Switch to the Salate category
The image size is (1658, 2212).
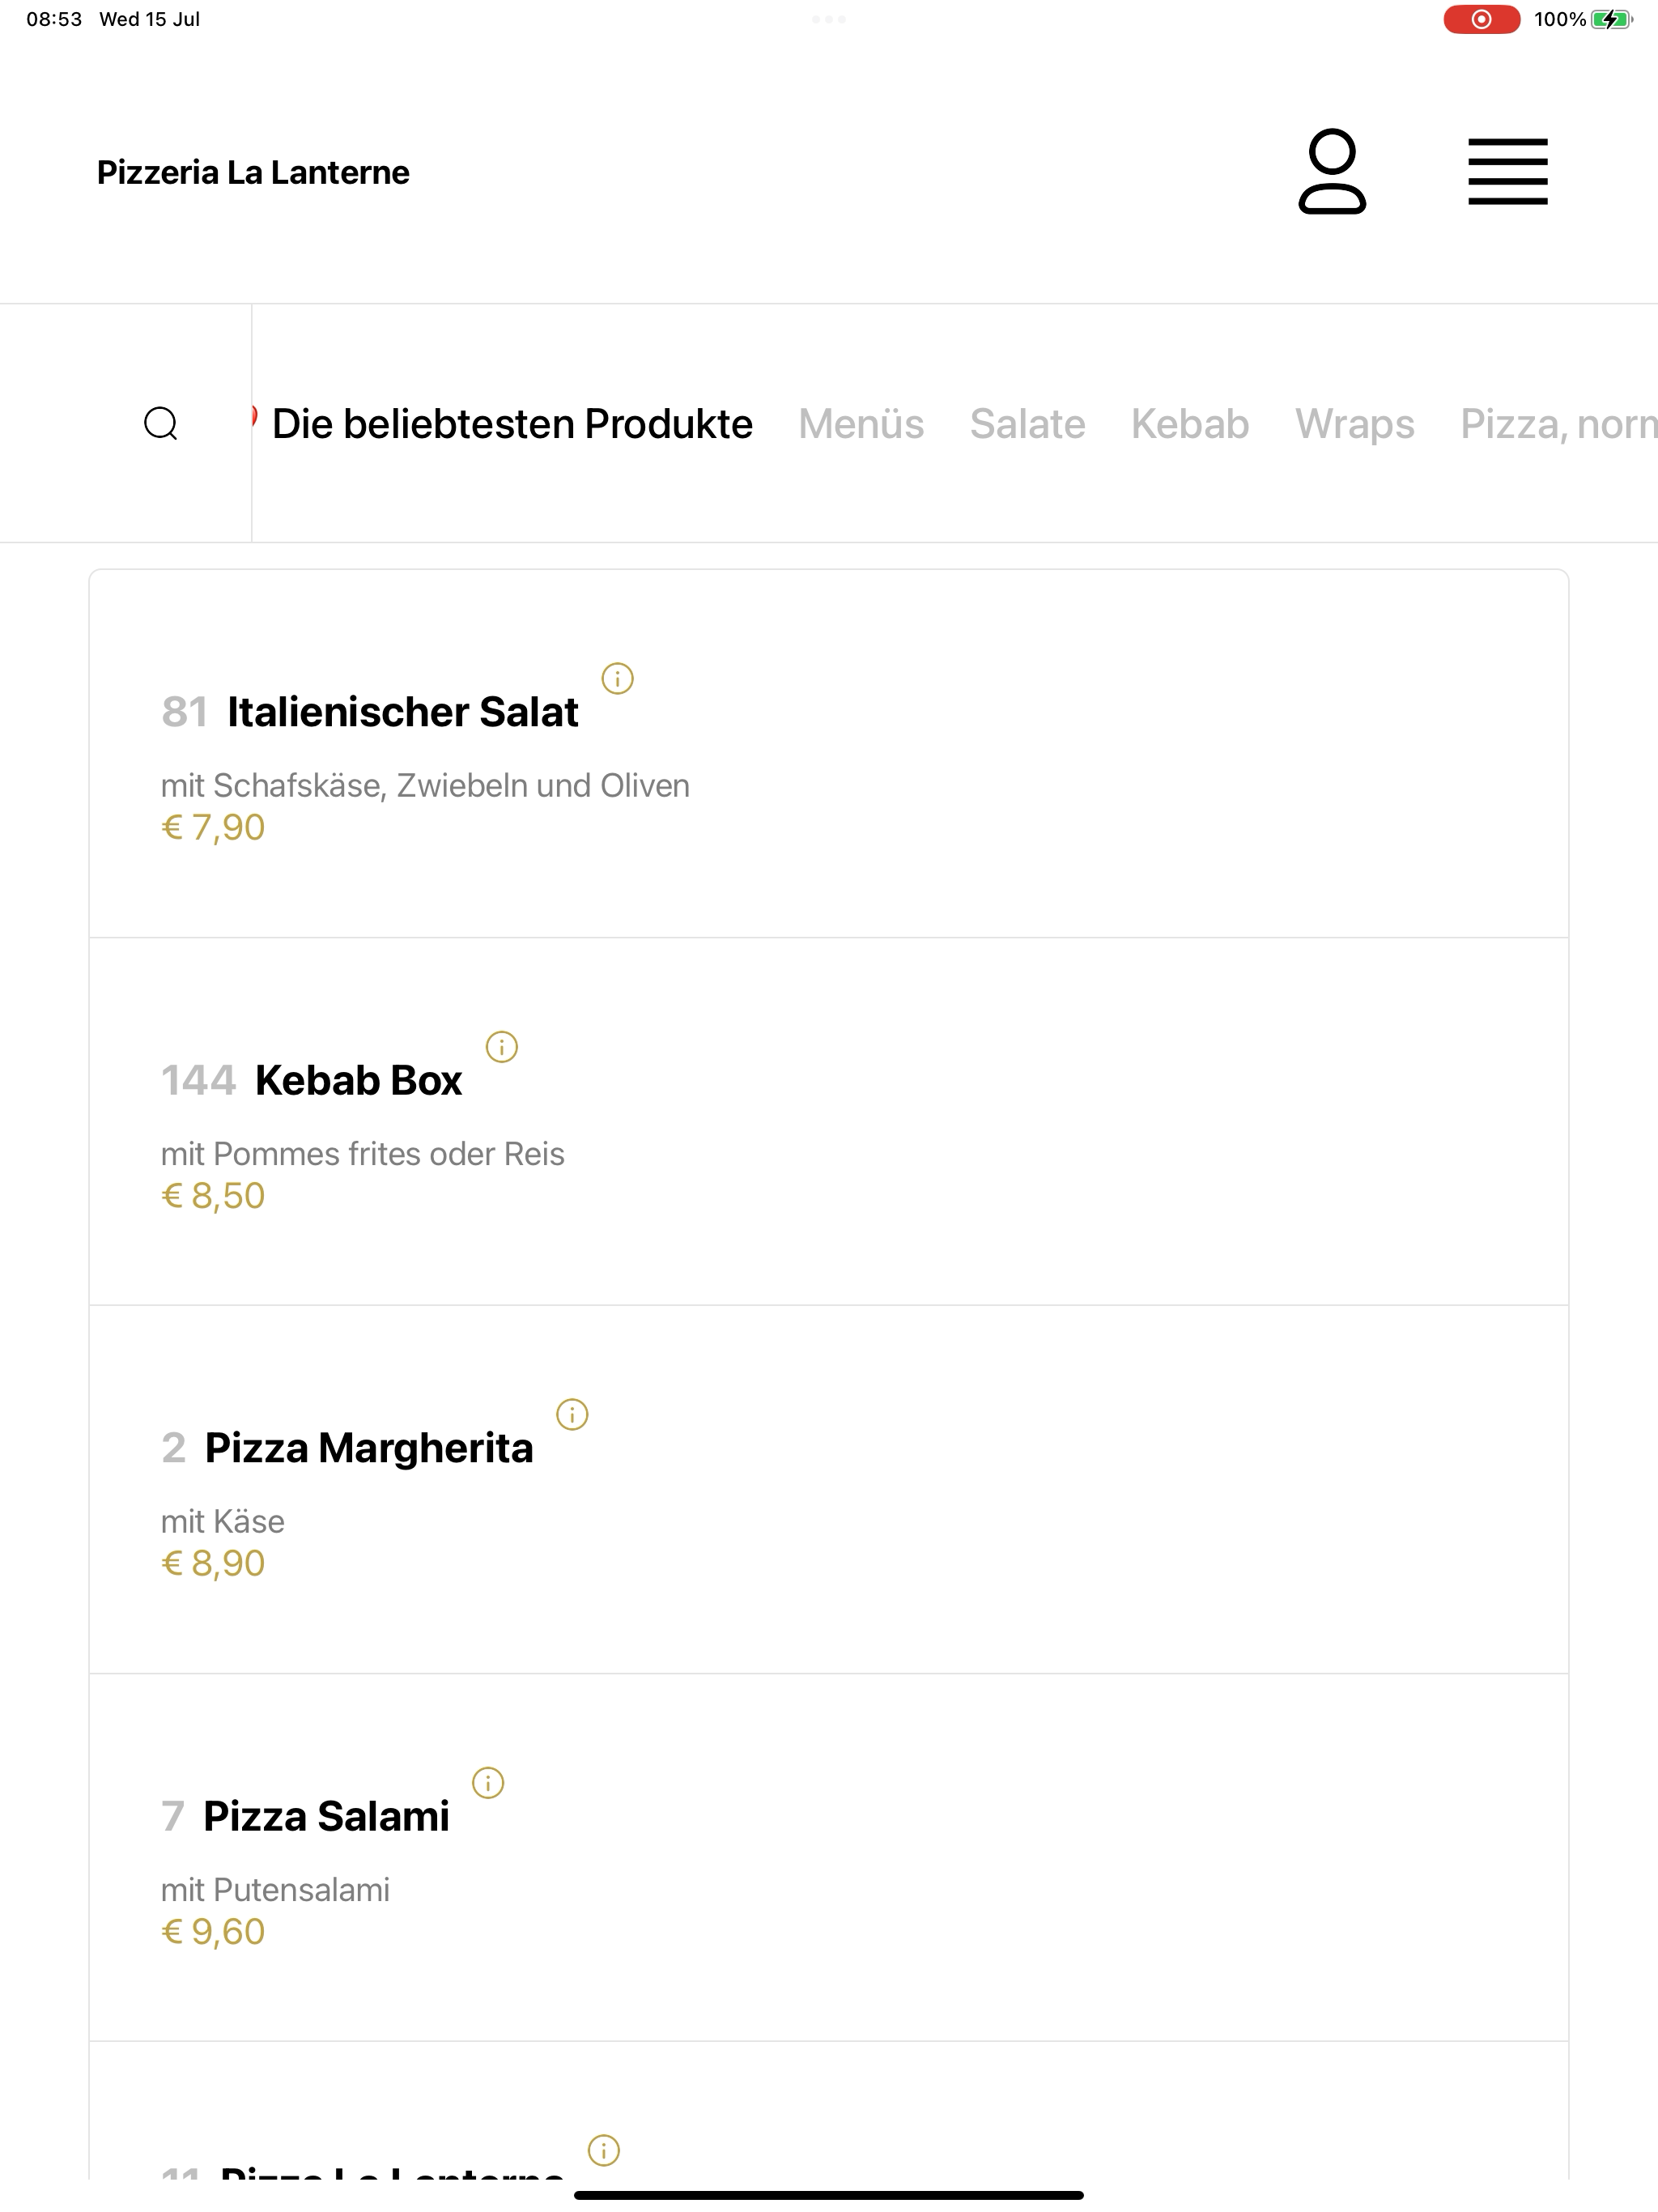[x=1027, y=424]
